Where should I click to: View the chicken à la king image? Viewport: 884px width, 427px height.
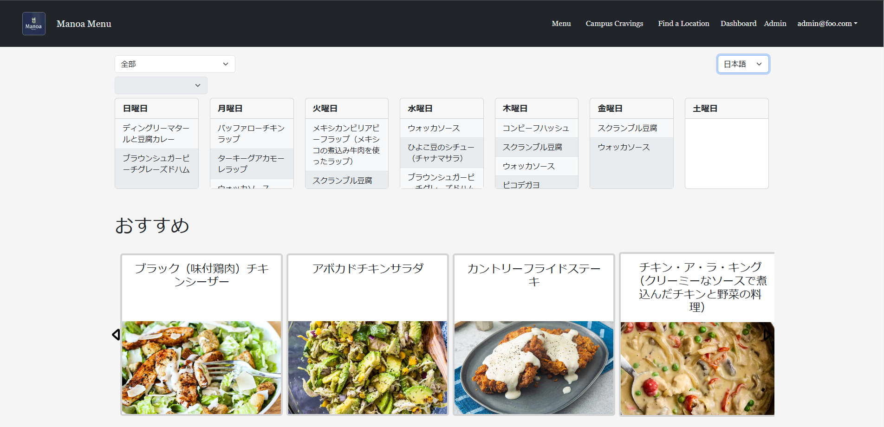[x=696, y=368]
